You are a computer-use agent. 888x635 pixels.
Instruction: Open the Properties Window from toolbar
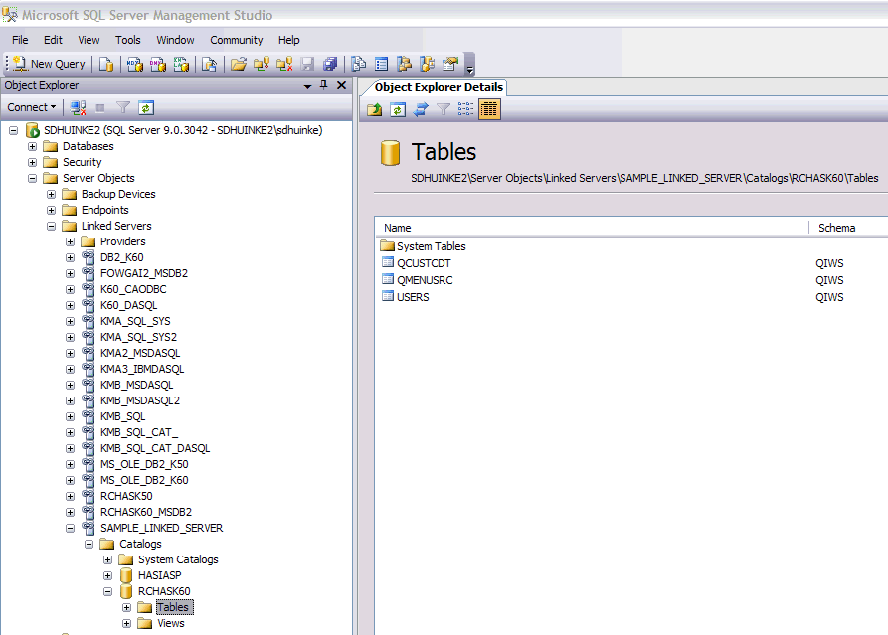(x=450, y=64)
